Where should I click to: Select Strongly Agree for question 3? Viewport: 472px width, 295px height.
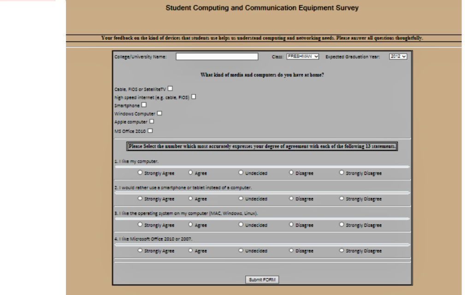[x=140, y=225]
